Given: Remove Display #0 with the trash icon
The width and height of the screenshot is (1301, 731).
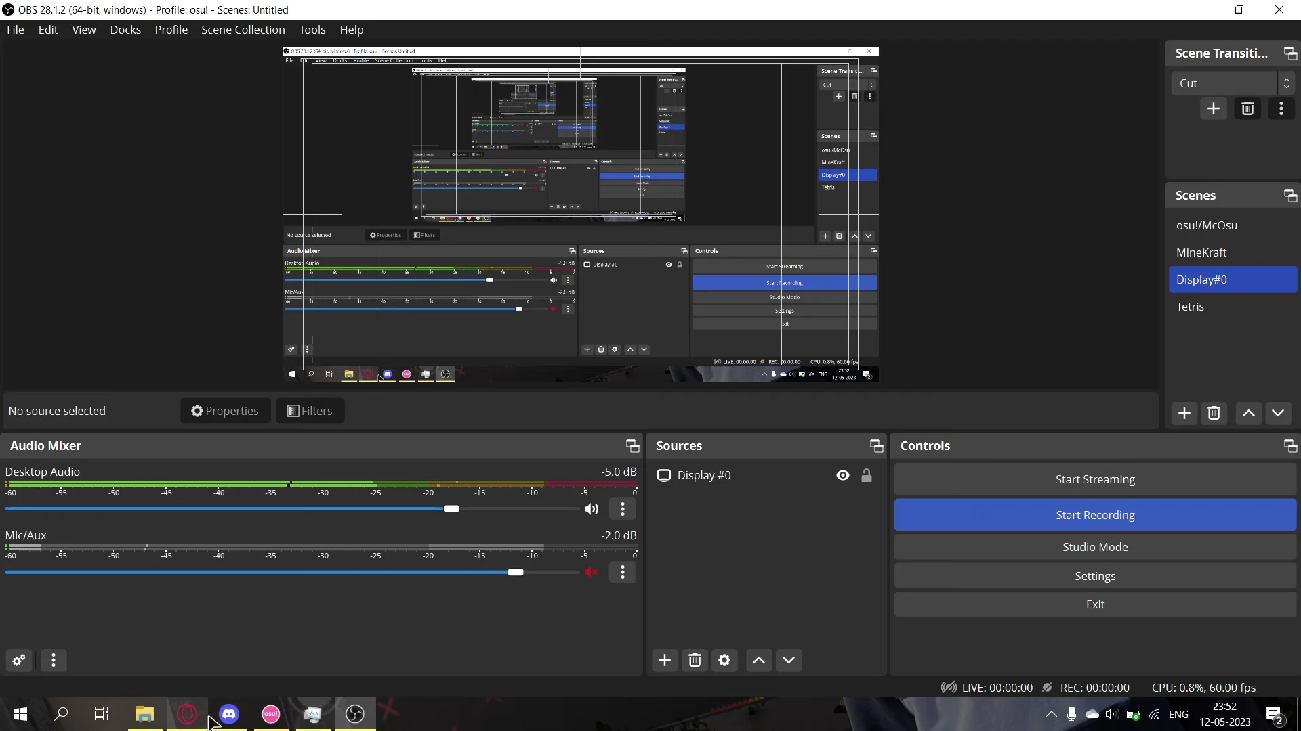Looking at the screenshot, I should tap(695, 660).
